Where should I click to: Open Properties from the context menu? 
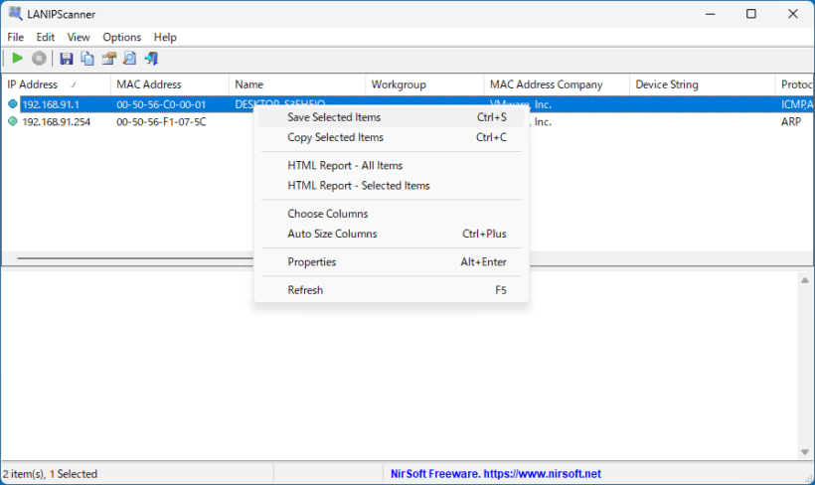pos(392,262)
